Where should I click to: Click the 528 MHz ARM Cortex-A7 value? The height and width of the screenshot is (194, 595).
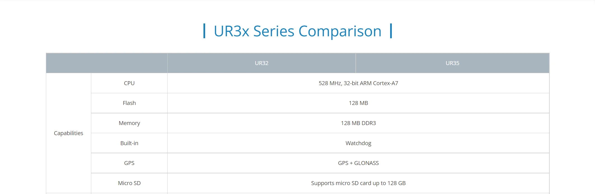(358, 83)
